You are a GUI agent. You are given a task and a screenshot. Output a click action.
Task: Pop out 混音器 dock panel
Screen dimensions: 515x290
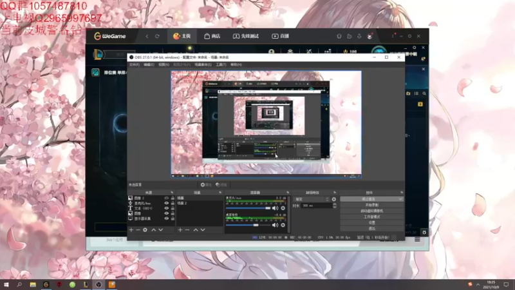[x=288, y=192]
